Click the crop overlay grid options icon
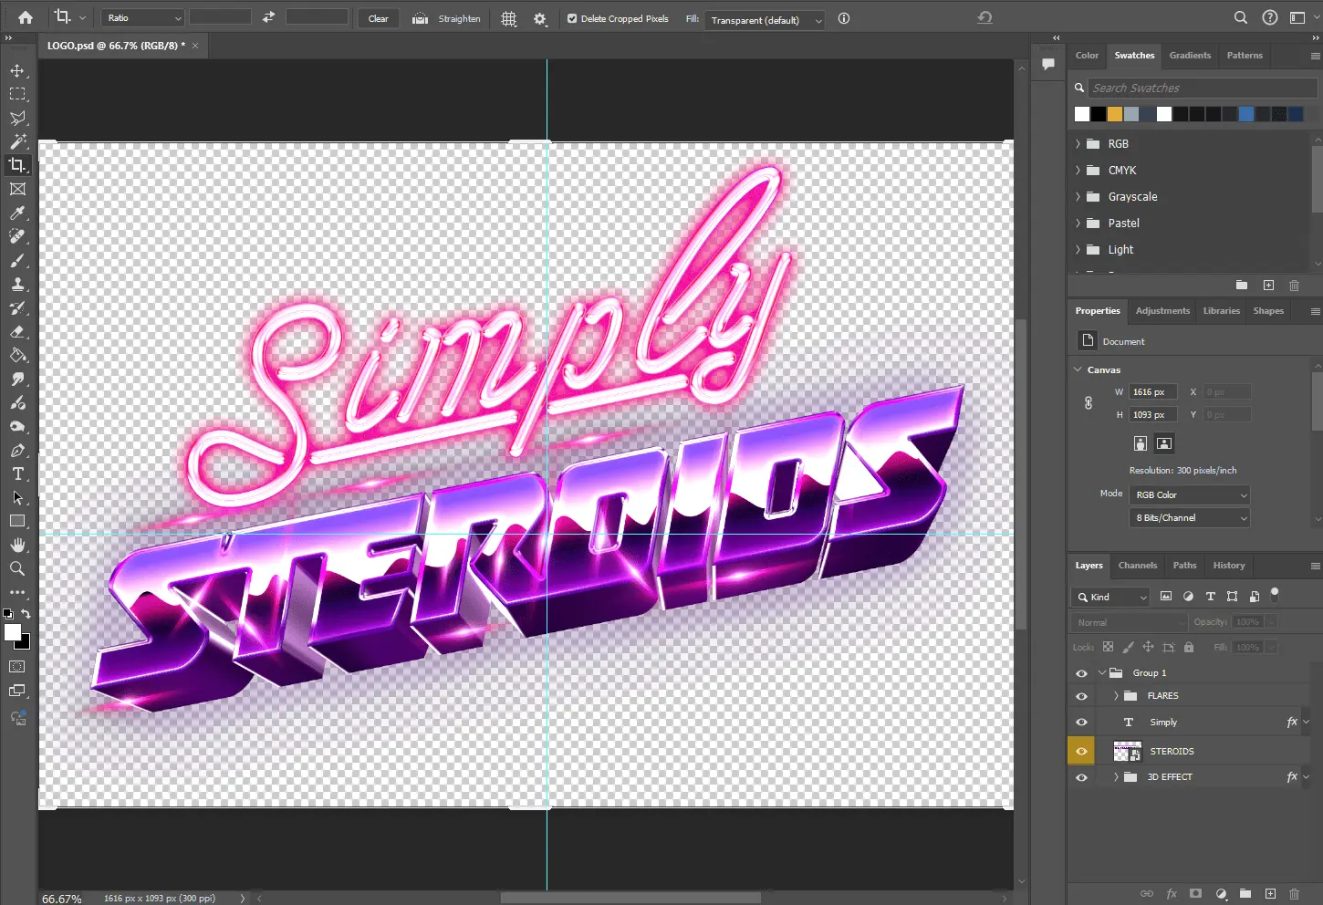The width and height of the screenshot is (1323, 905). [x=509, y=19]
